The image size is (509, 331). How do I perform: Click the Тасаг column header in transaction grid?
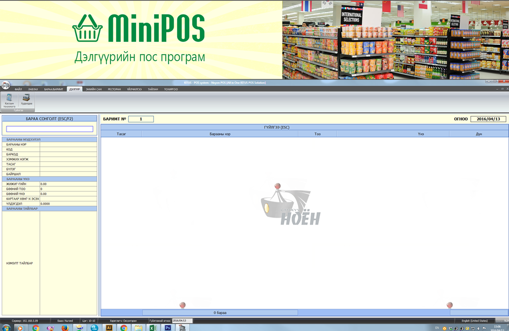pyautogui.click(x=121, y=134)
